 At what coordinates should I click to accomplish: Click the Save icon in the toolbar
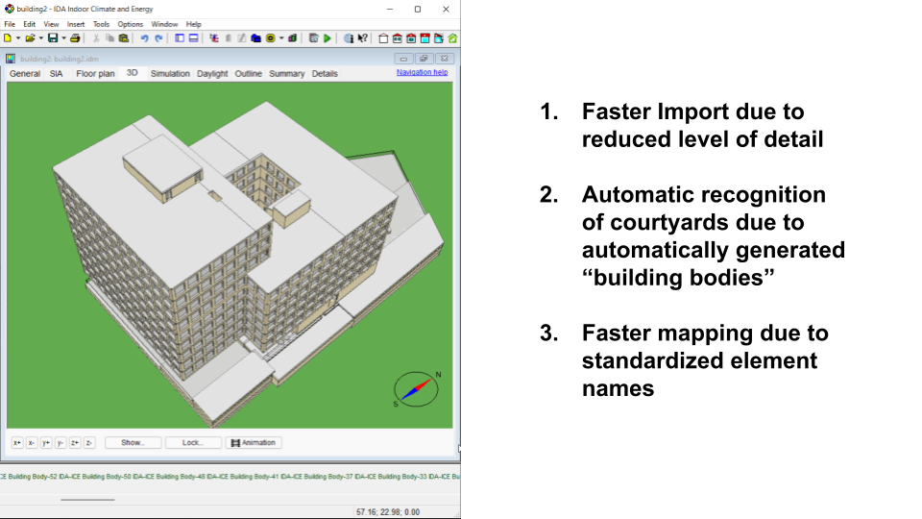pos(52,38)
